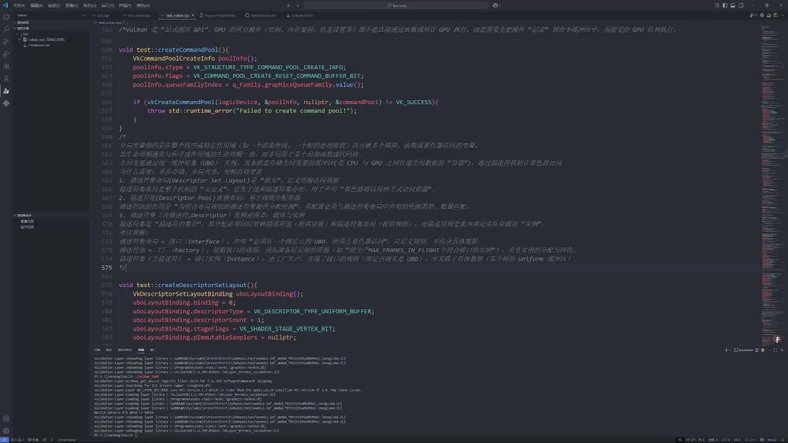Open the Extensions view

[x=6, y=66]
